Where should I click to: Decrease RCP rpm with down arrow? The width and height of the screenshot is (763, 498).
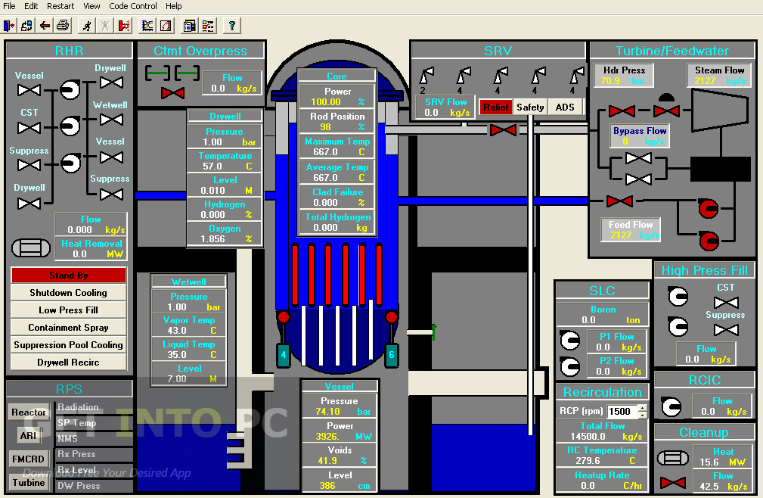coord(643,415)
